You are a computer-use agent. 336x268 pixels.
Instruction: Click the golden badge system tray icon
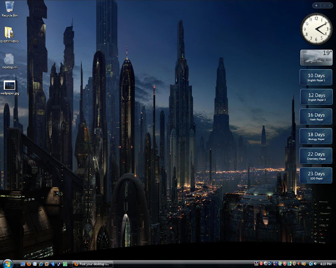pos(294,263)
